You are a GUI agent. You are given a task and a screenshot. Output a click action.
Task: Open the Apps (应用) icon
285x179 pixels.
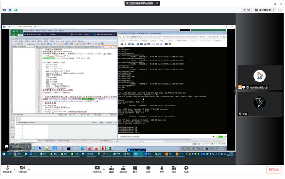(173, 168)
